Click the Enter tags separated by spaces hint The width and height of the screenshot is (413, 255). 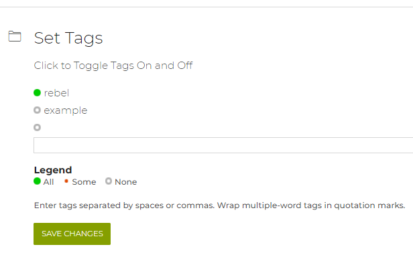coord(124,205)
